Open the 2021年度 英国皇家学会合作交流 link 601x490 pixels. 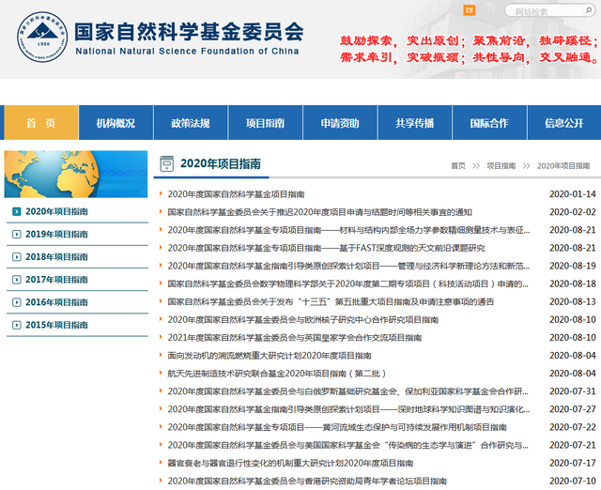pyautogui.click(x=295, y=338)
